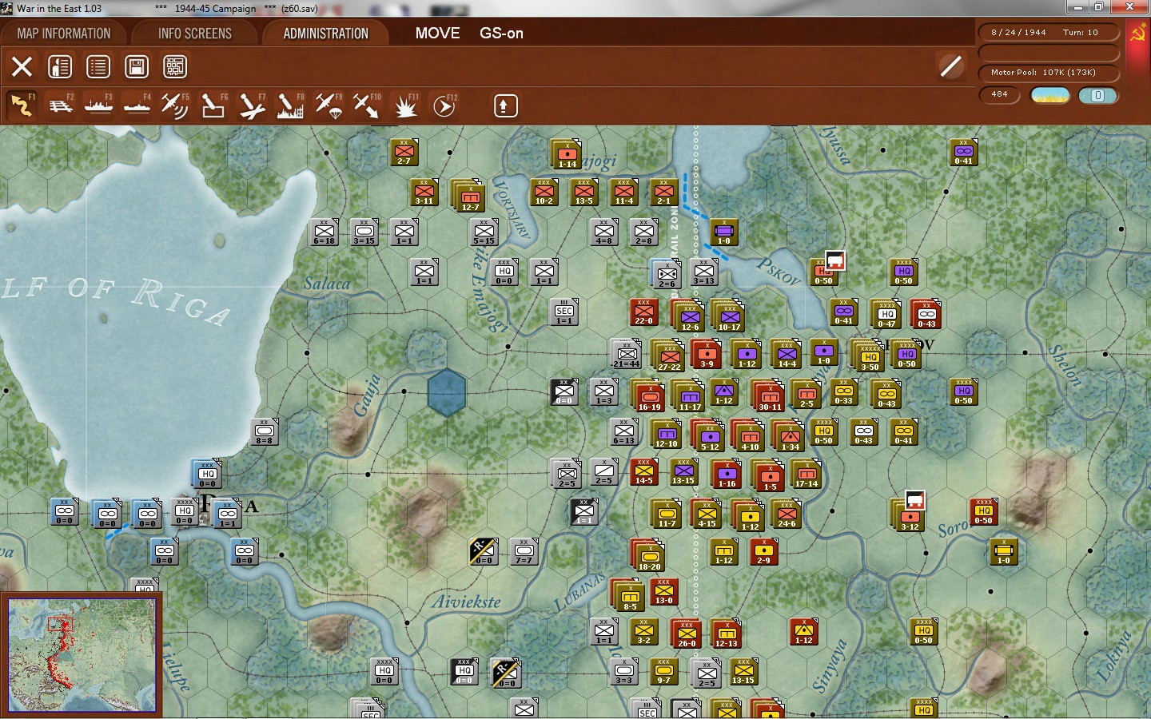Screen dimensions: 1151x719
Task: Open the INFO SCREENS tab
Action: [195, 34]
